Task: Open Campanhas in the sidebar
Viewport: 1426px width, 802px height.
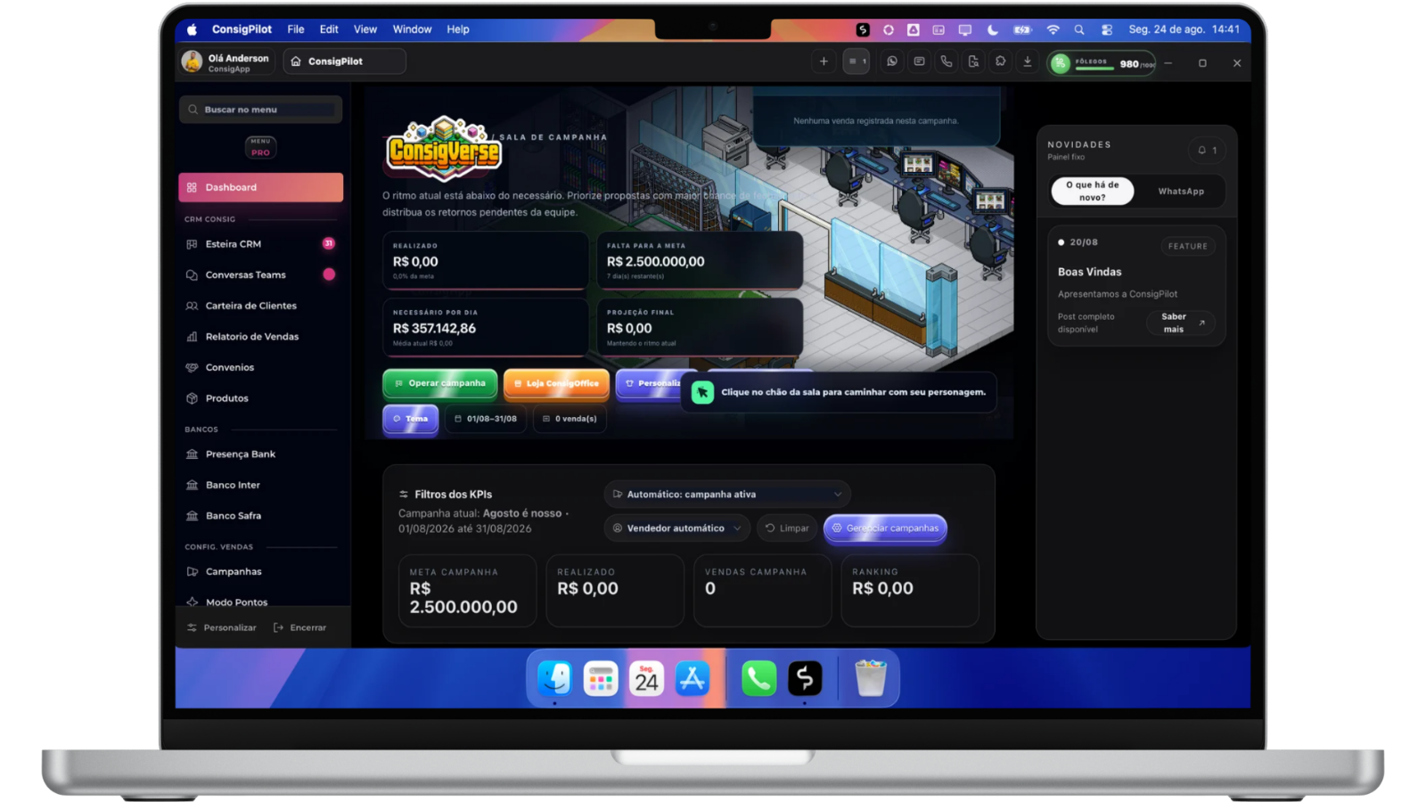Action: click(x=260, y=572)
